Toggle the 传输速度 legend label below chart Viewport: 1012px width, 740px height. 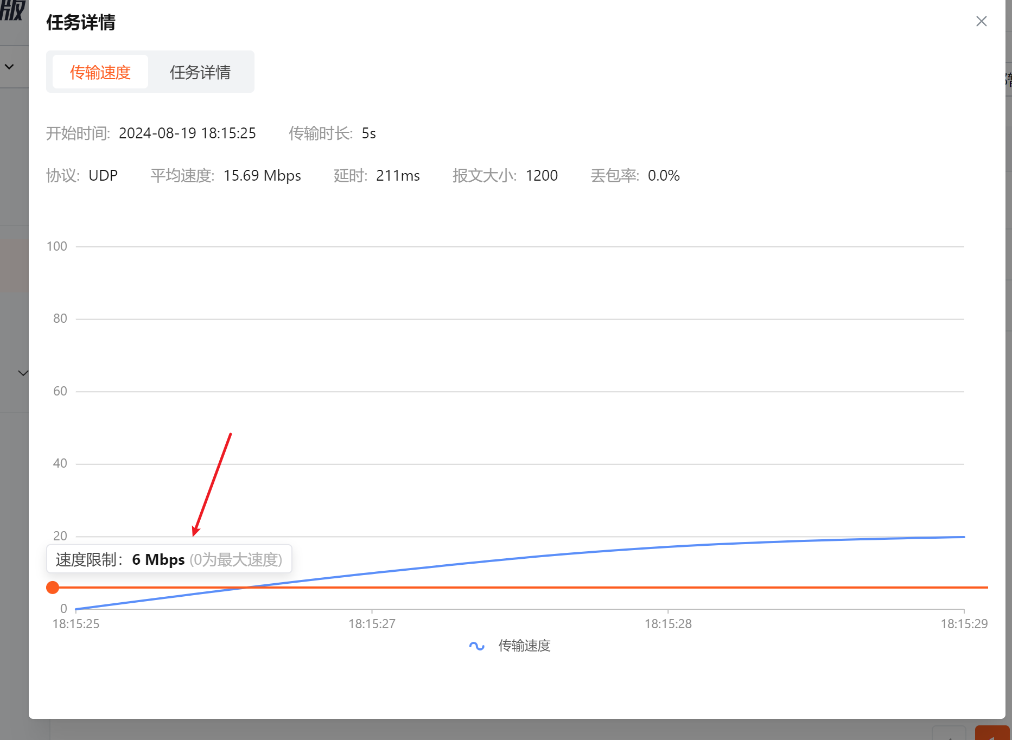tap(524, 646)
